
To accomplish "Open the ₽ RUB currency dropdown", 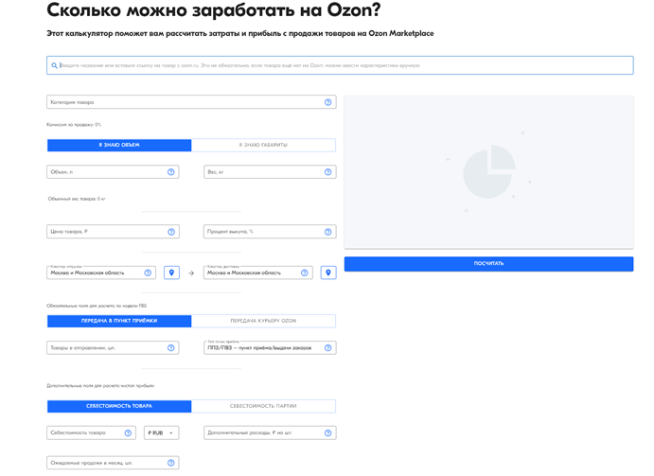I will click(162, 433).
